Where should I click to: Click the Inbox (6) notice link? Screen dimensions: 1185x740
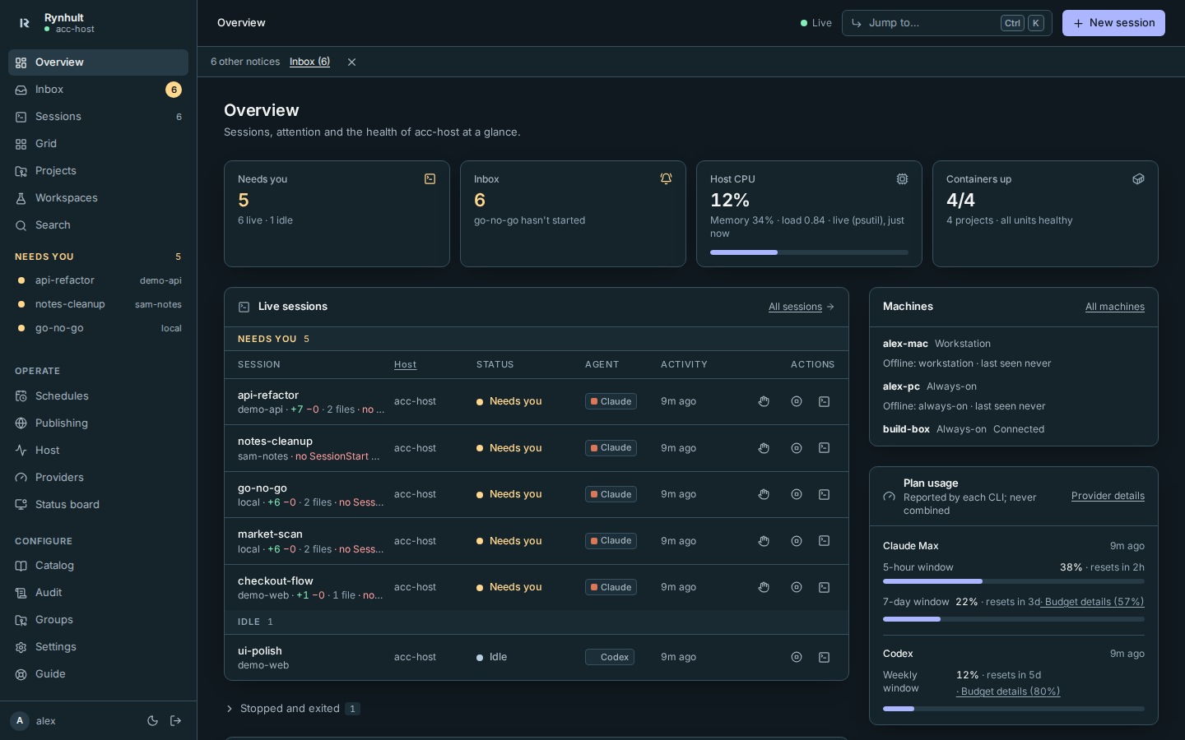(309, 62)
